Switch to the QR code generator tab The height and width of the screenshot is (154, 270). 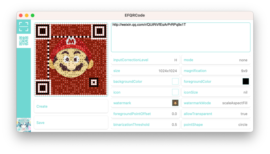pyautogui.click(x=24, y=41)
